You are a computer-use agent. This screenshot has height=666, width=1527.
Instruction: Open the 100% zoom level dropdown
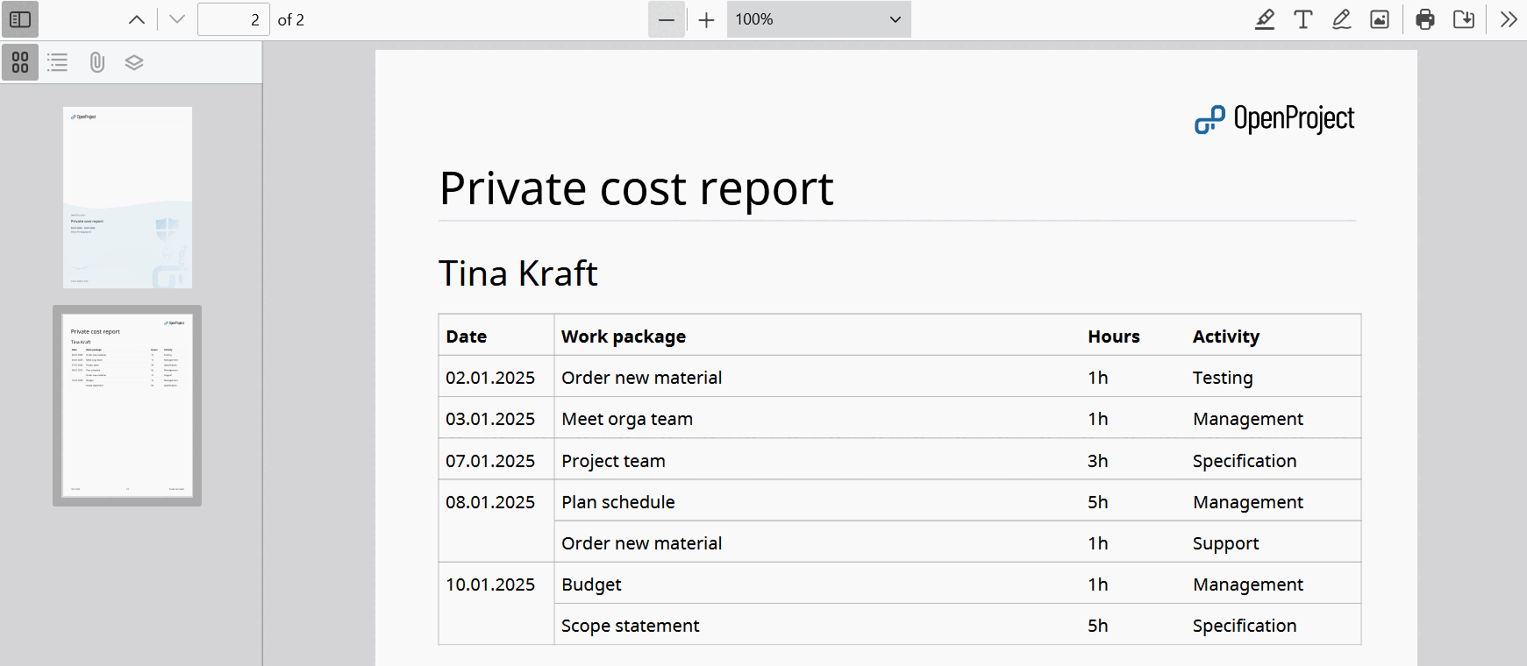click(818, 19)
